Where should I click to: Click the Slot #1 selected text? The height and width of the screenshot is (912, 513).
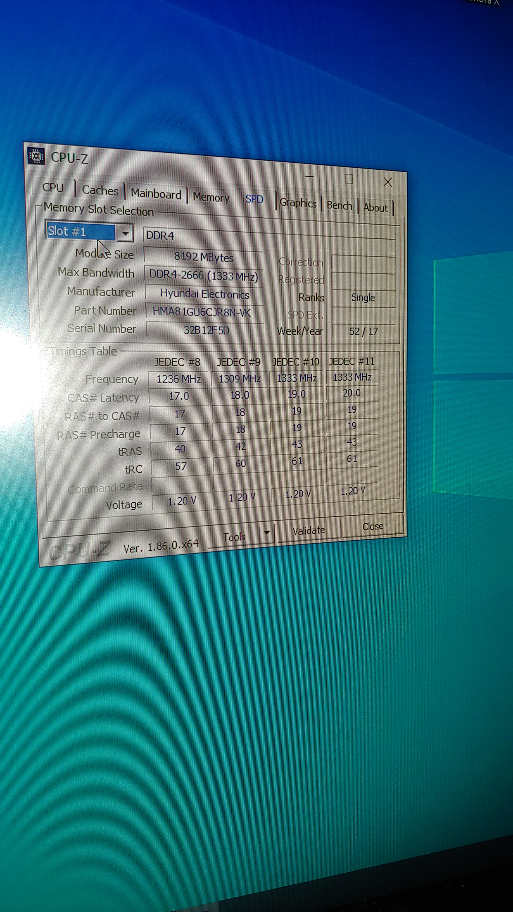pos(67,231)
